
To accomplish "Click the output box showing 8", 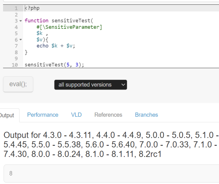I will click(111, 173).
